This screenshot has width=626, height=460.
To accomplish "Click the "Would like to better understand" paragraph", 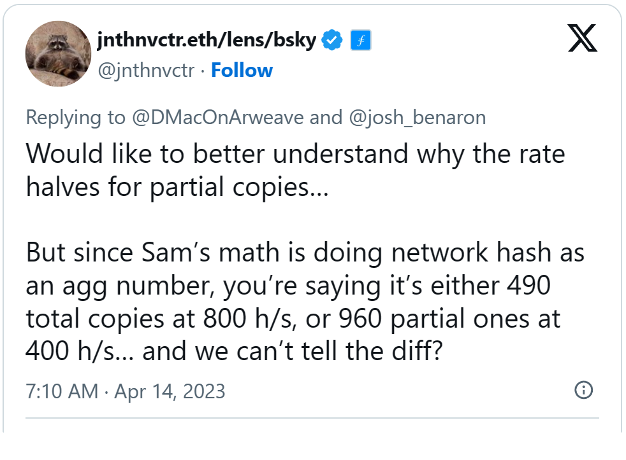I will click(x=295, y=155).
